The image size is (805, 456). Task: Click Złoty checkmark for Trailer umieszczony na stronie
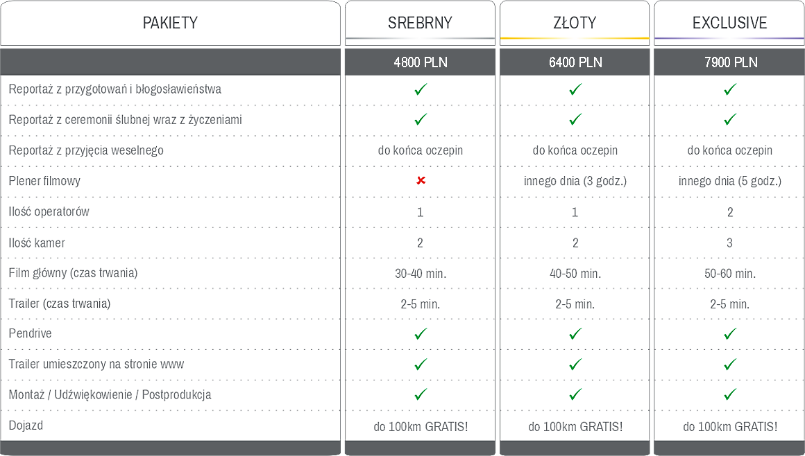tap(575, 364)
